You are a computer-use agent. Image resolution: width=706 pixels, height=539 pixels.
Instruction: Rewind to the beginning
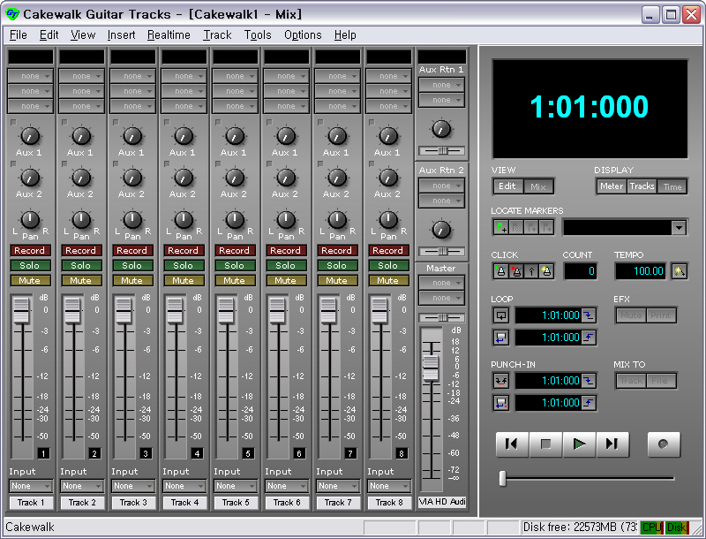(512, 444)
